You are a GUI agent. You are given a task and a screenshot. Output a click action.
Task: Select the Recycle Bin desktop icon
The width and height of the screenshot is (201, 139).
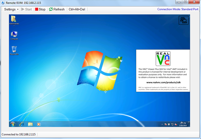tap(14, 51)
